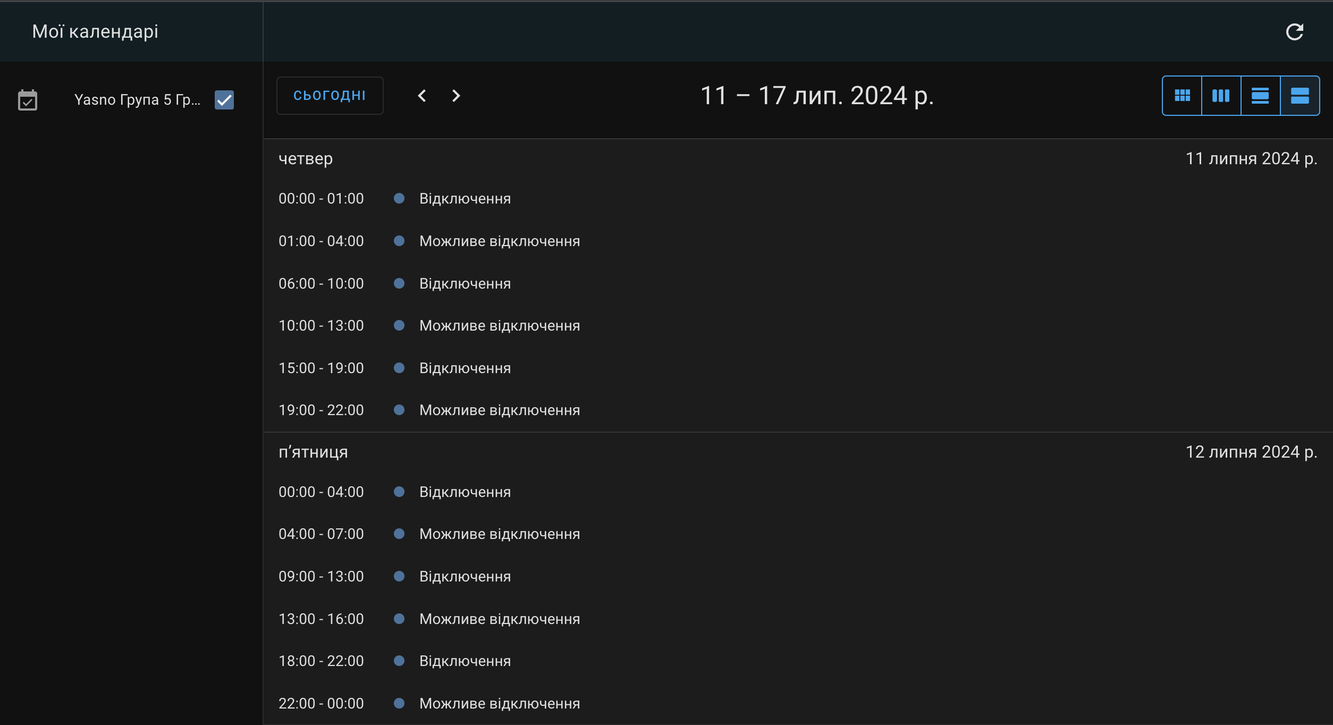Open 18:00 - 22:00 Відключення event
Screen dimensions: 1333x725
click(x=798, y=661)
